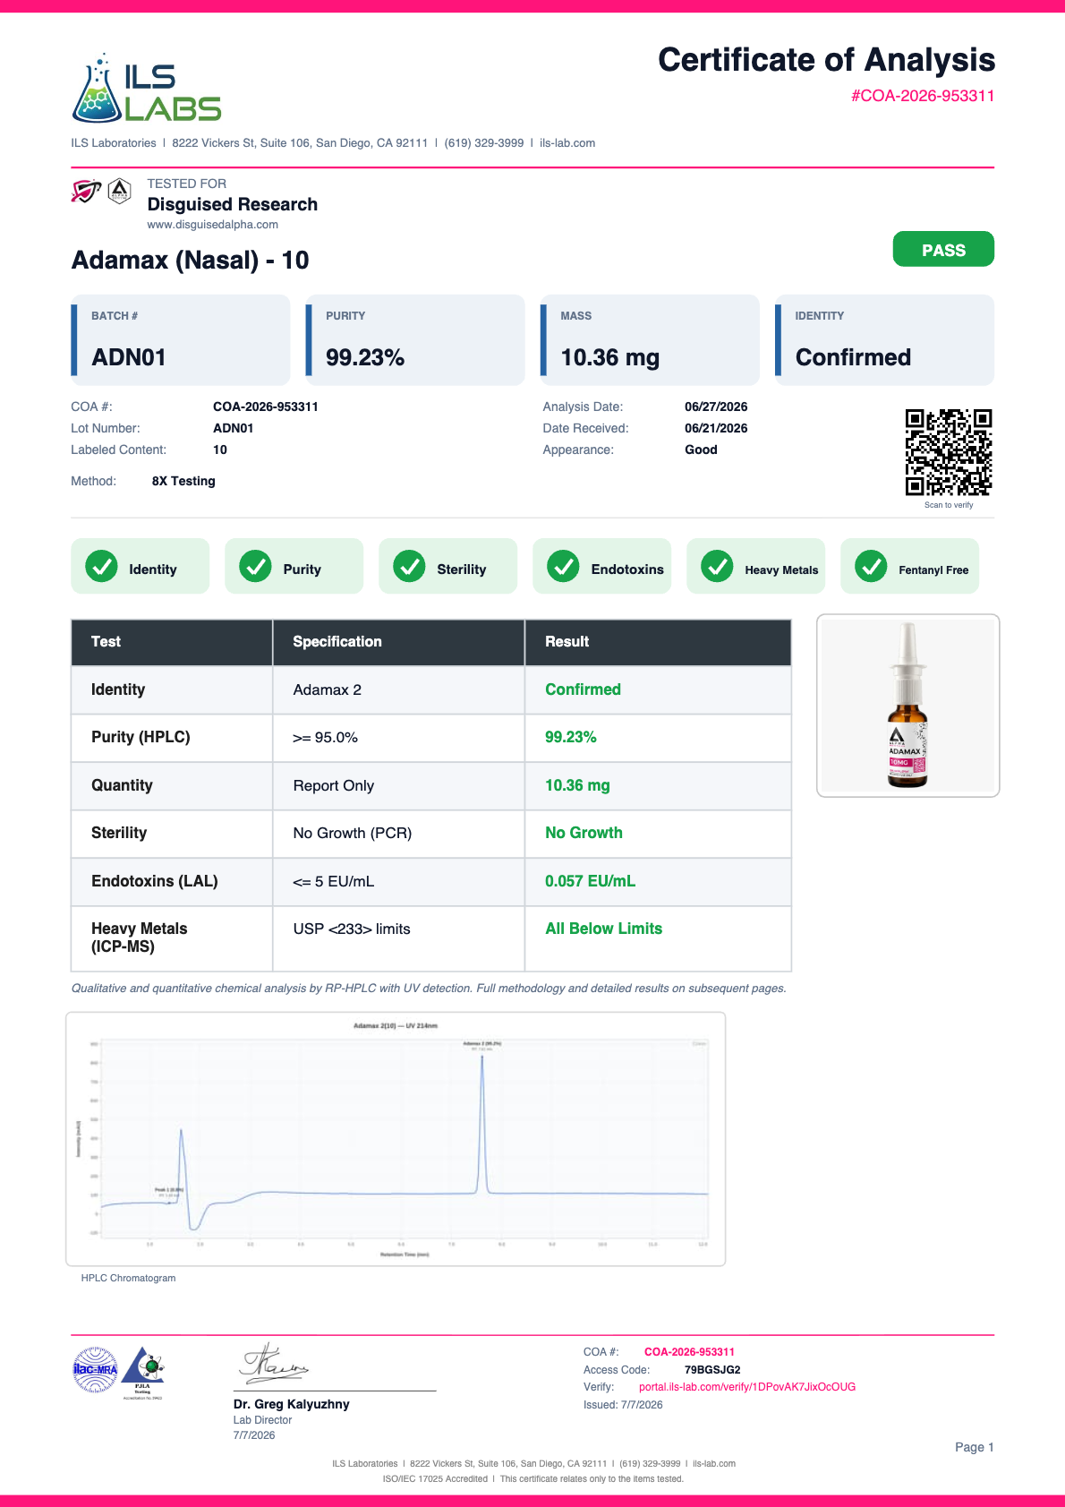
Task: Click the Purity (HPLC) row label
Action: pyautogui.click(x=141, y=737)
